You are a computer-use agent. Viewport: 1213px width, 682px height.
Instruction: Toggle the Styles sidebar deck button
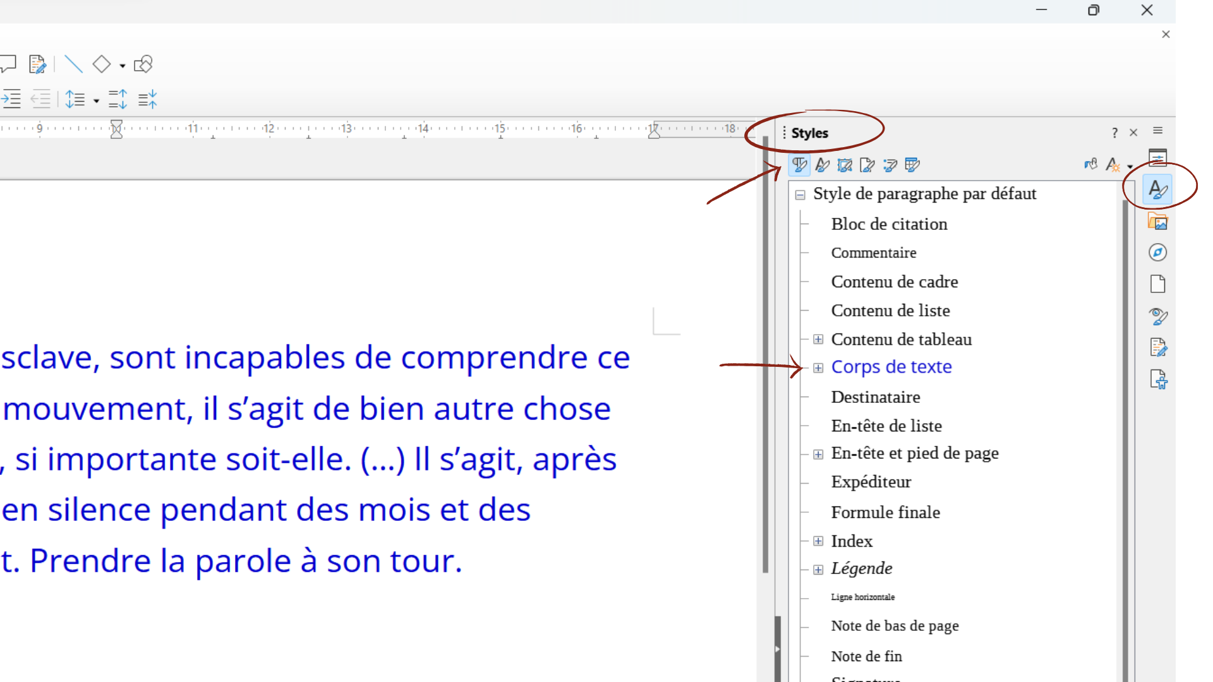pyautogui.click(x=1157, y=189)
